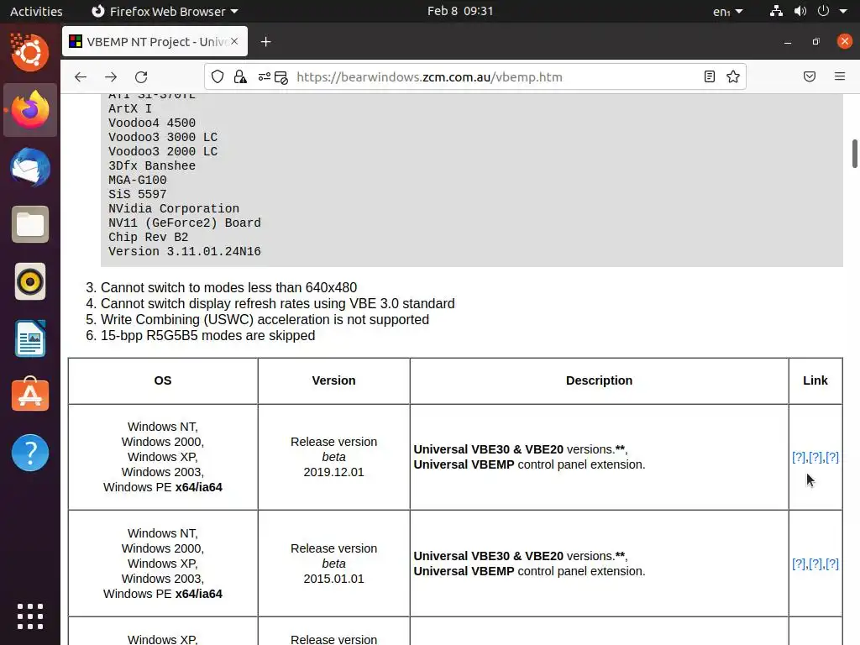Open LibreOffice Writer from the dock

[x=30, y=338]
